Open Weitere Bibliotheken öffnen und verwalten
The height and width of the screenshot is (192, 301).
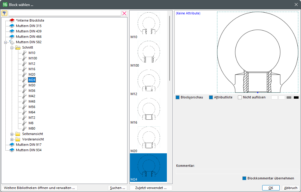pyautogui.click(x=39, y=188)
